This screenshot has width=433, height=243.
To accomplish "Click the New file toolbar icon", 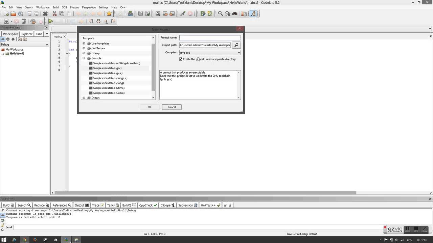I will click(6, 13).
